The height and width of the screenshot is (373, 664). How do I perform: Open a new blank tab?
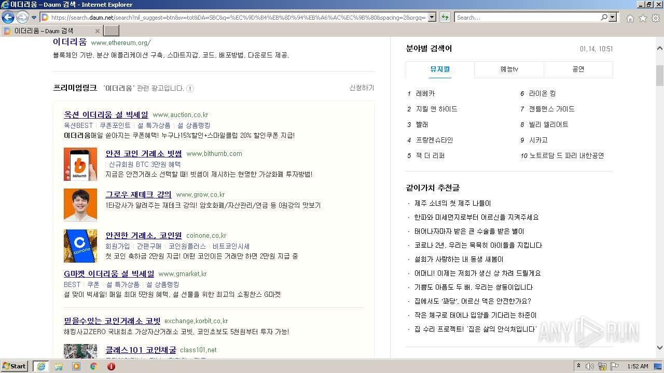[112, 31]
